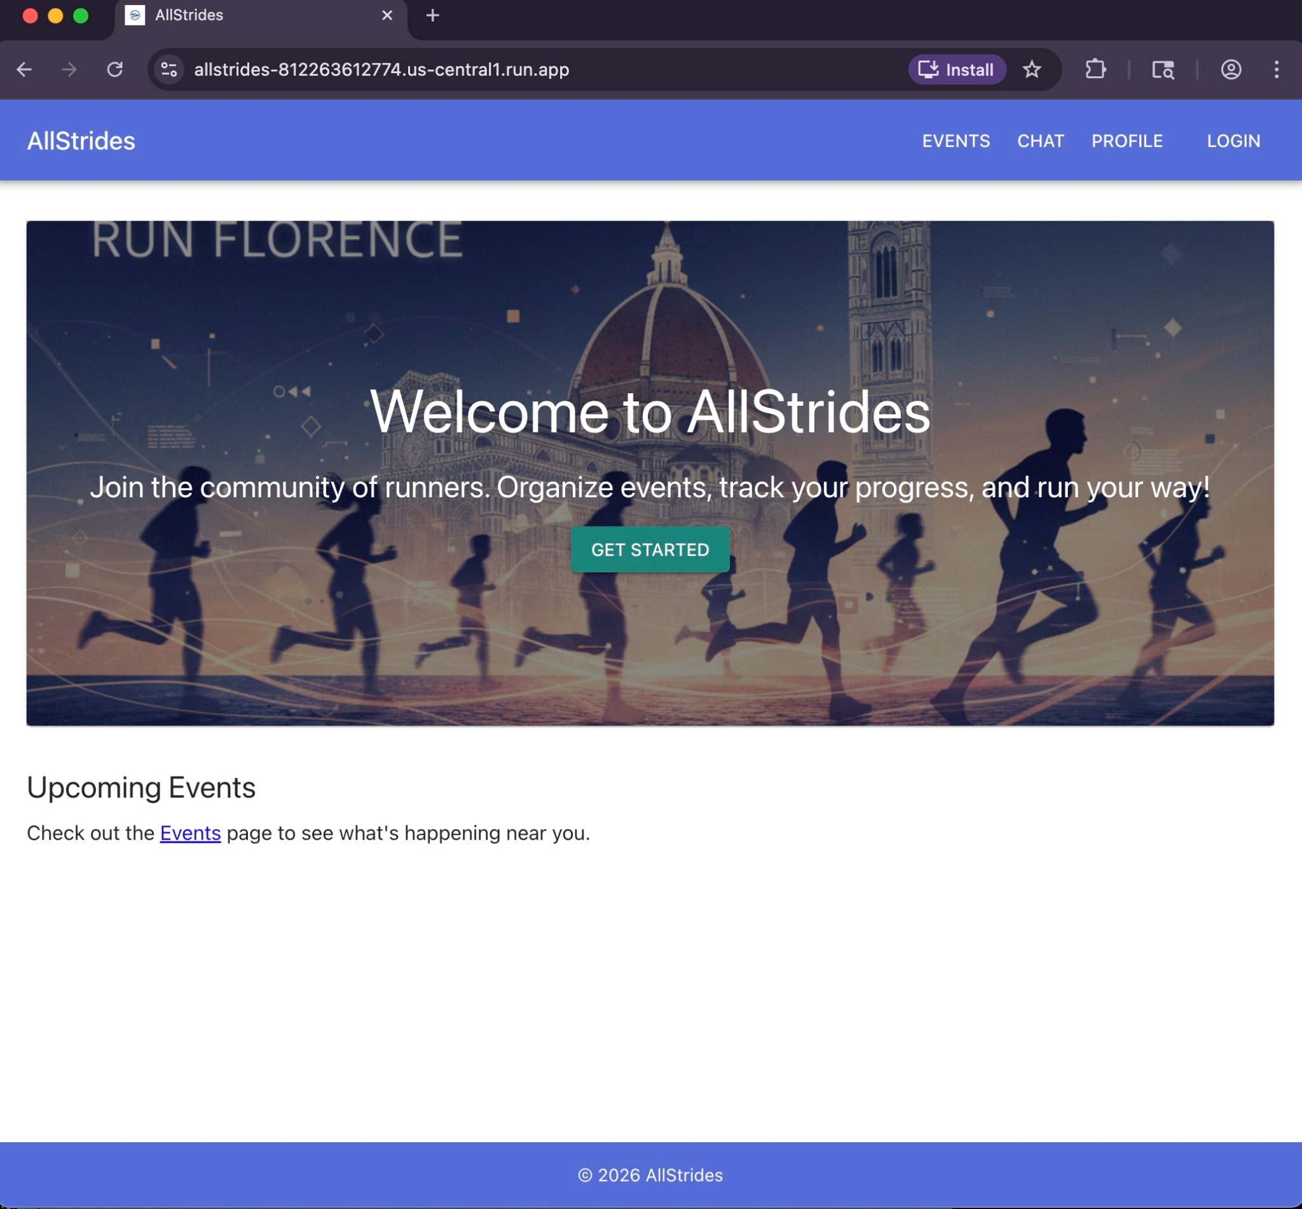The height and width of the screenshot is (1209, 1302).
Task: Open the Extensions puzzle icon
Action: 1095,69
